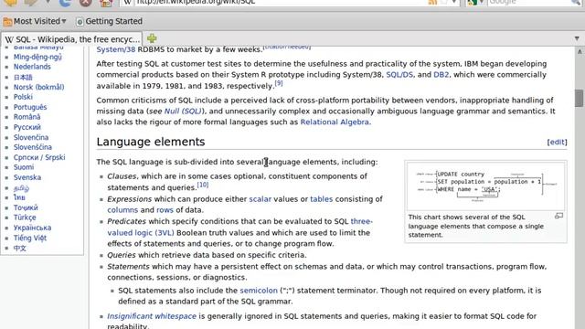
Task: Click the red Stop loading button
Action: tap(85, 3)
